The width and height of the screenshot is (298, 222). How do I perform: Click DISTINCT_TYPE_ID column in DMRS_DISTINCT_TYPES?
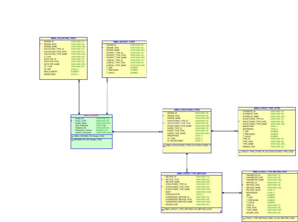click(114, 53)
